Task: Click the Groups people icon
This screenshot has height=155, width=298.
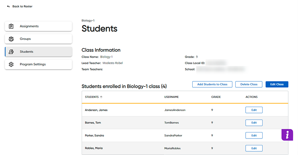Action: pos(11,39)
